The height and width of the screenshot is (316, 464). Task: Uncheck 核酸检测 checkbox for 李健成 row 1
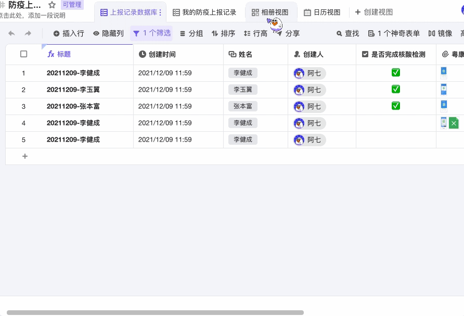396,73
